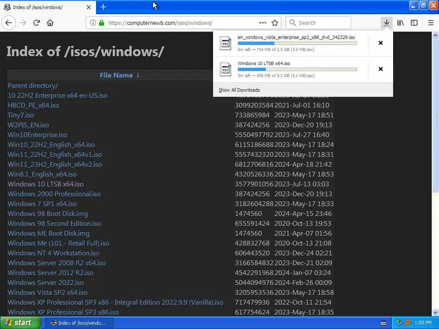Click the 1:50 PM taskbar clock

coord(423,323)
